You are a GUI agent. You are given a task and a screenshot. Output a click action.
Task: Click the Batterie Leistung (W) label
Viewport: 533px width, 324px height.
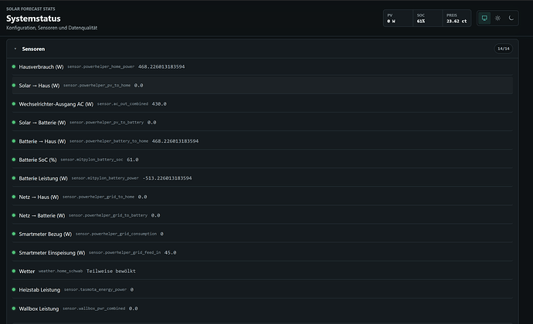[x=43, y=178]
